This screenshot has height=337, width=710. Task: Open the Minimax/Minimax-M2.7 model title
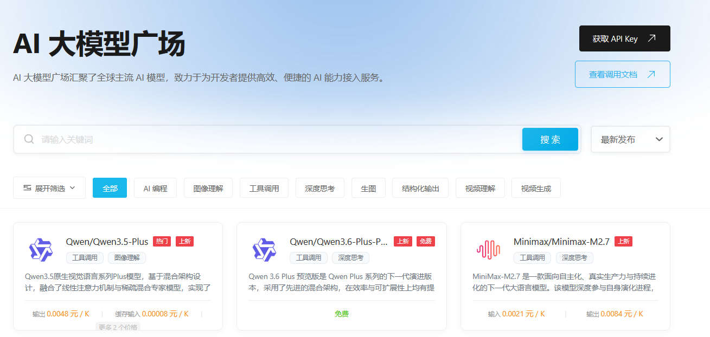click(561, 242)
